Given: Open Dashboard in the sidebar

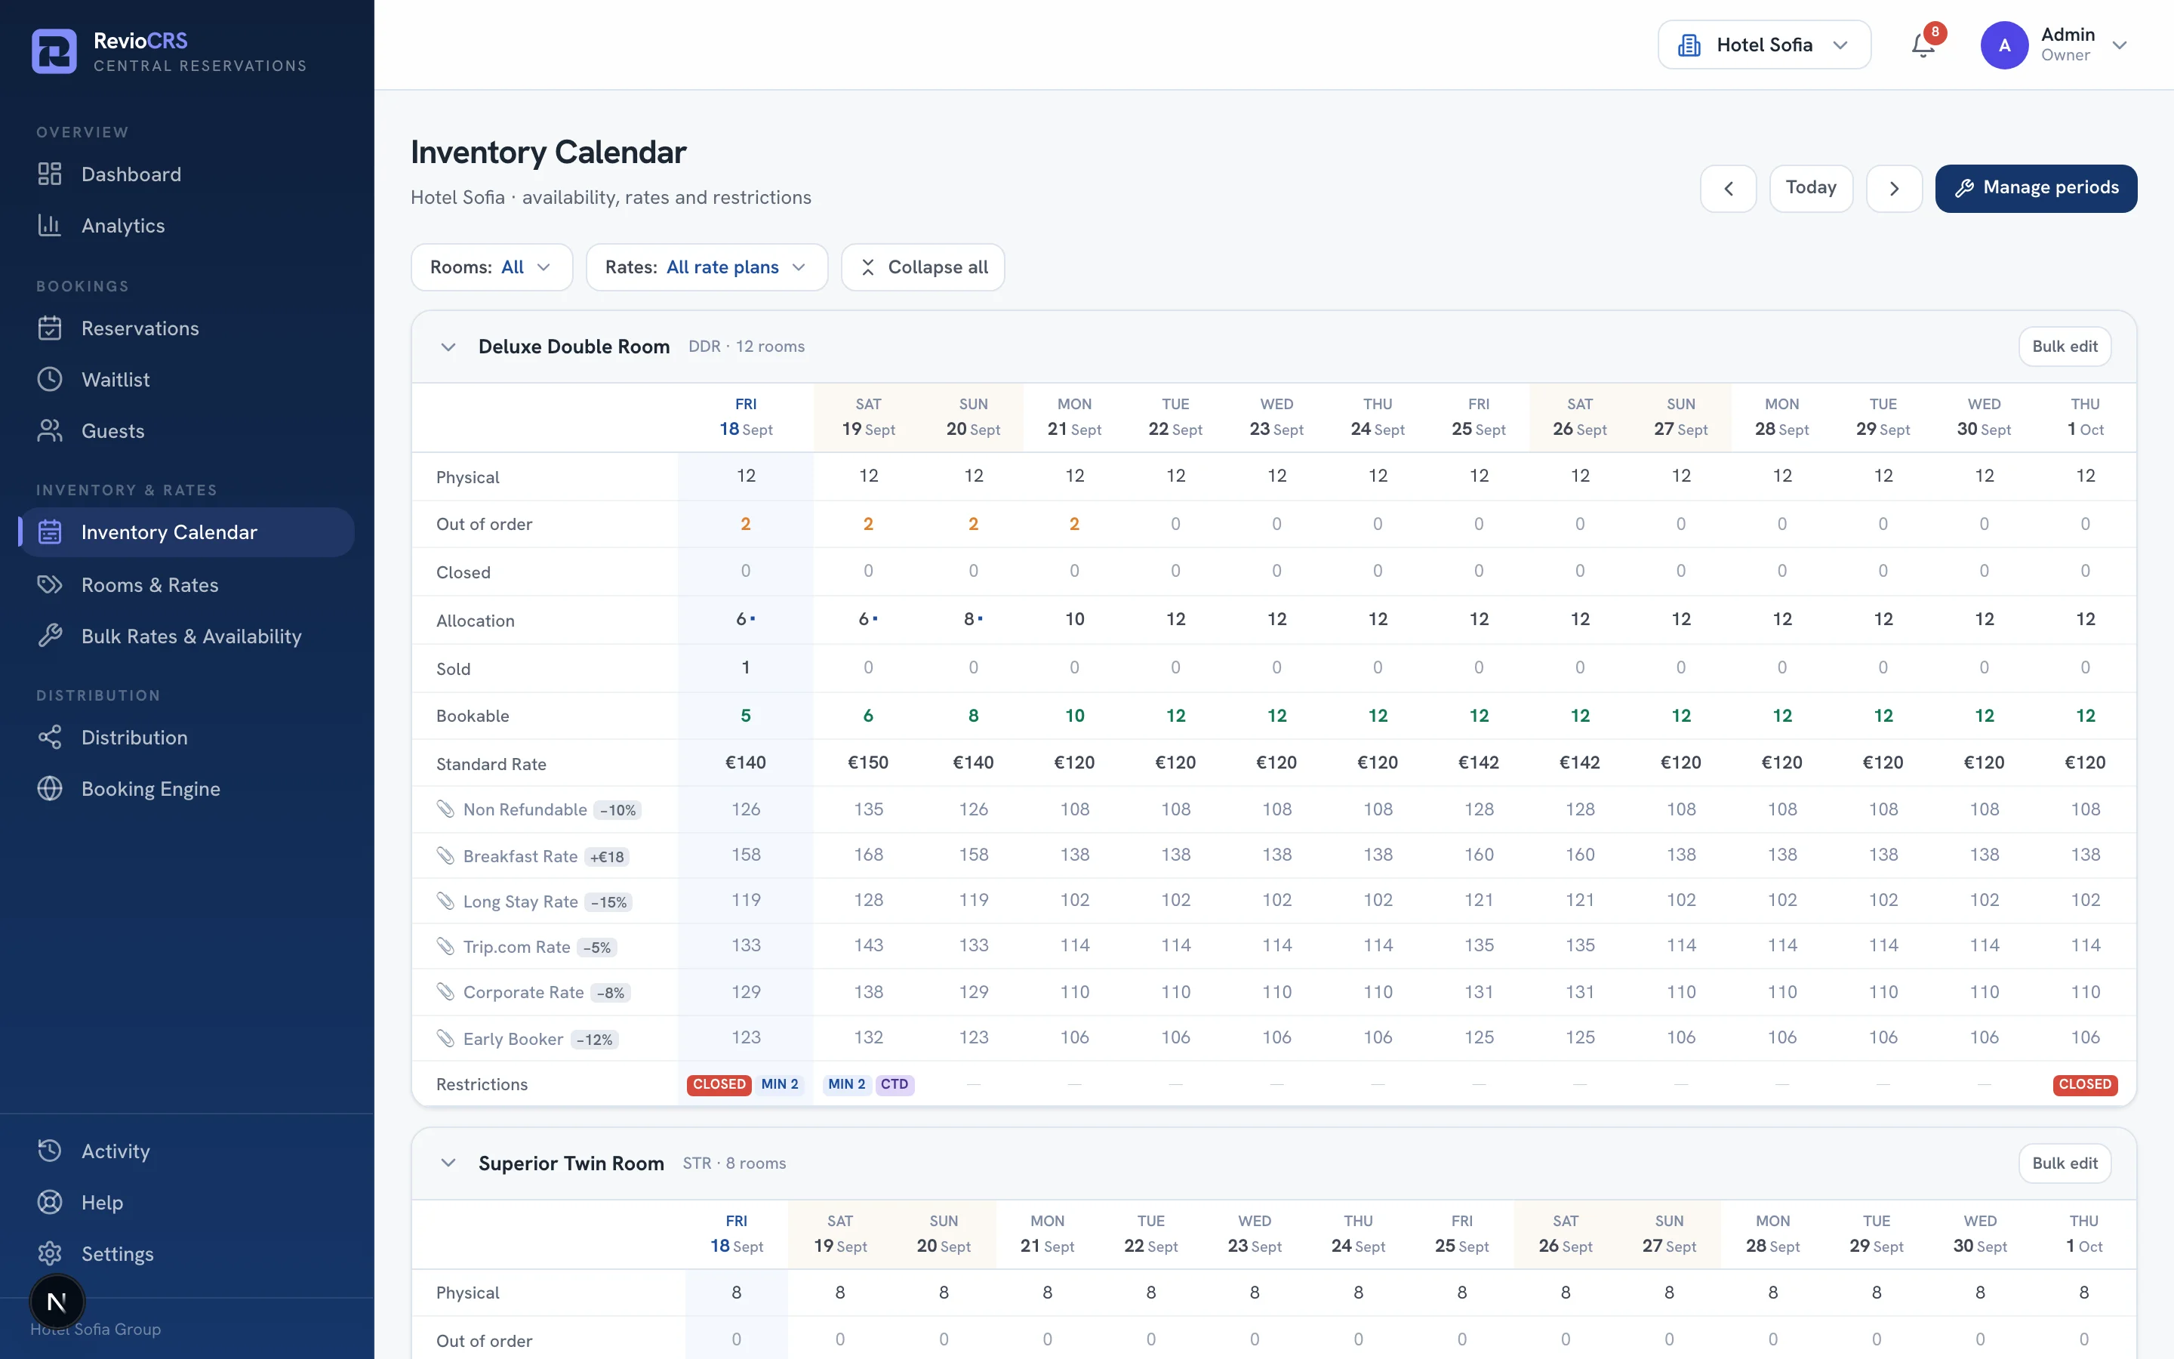Looking at the screenshot, I should pos(186,174).
